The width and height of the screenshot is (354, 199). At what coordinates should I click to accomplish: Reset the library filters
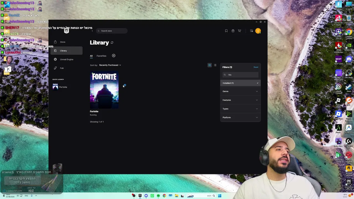(x=256, y=67)
